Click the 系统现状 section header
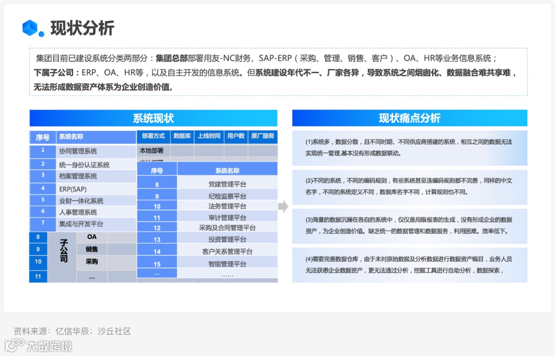This screenshot has height=356, width=555. pyautogui.click(x=153, y=118)
